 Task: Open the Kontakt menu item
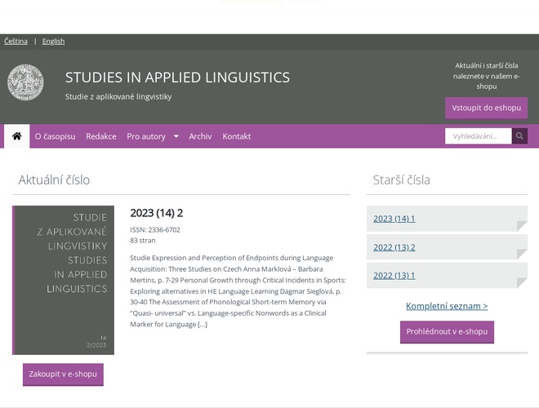coord(237,136)
